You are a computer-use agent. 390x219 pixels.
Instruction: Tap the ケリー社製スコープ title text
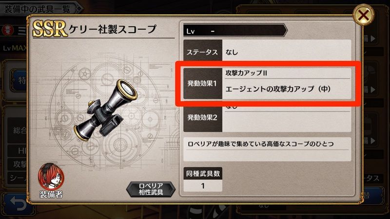(113, 29)
